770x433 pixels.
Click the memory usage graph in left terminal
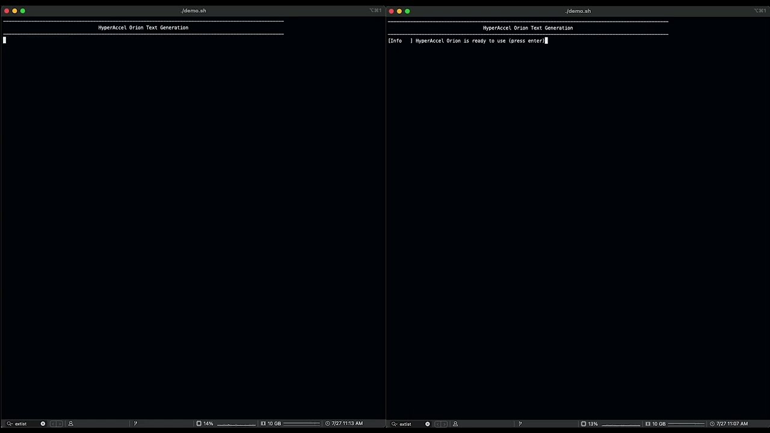pos(301,424)
